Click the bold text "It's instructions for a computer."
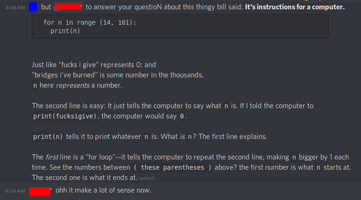Viewport: 361px width, 200px height. tap(295, 7)
